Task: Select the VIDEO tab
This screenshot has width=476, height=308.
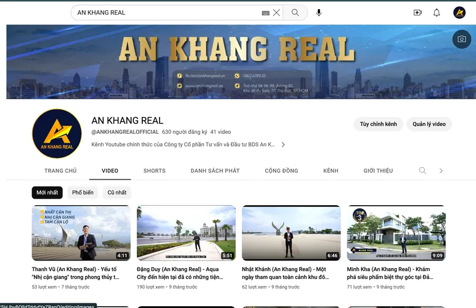Action: tap(110, 171)
